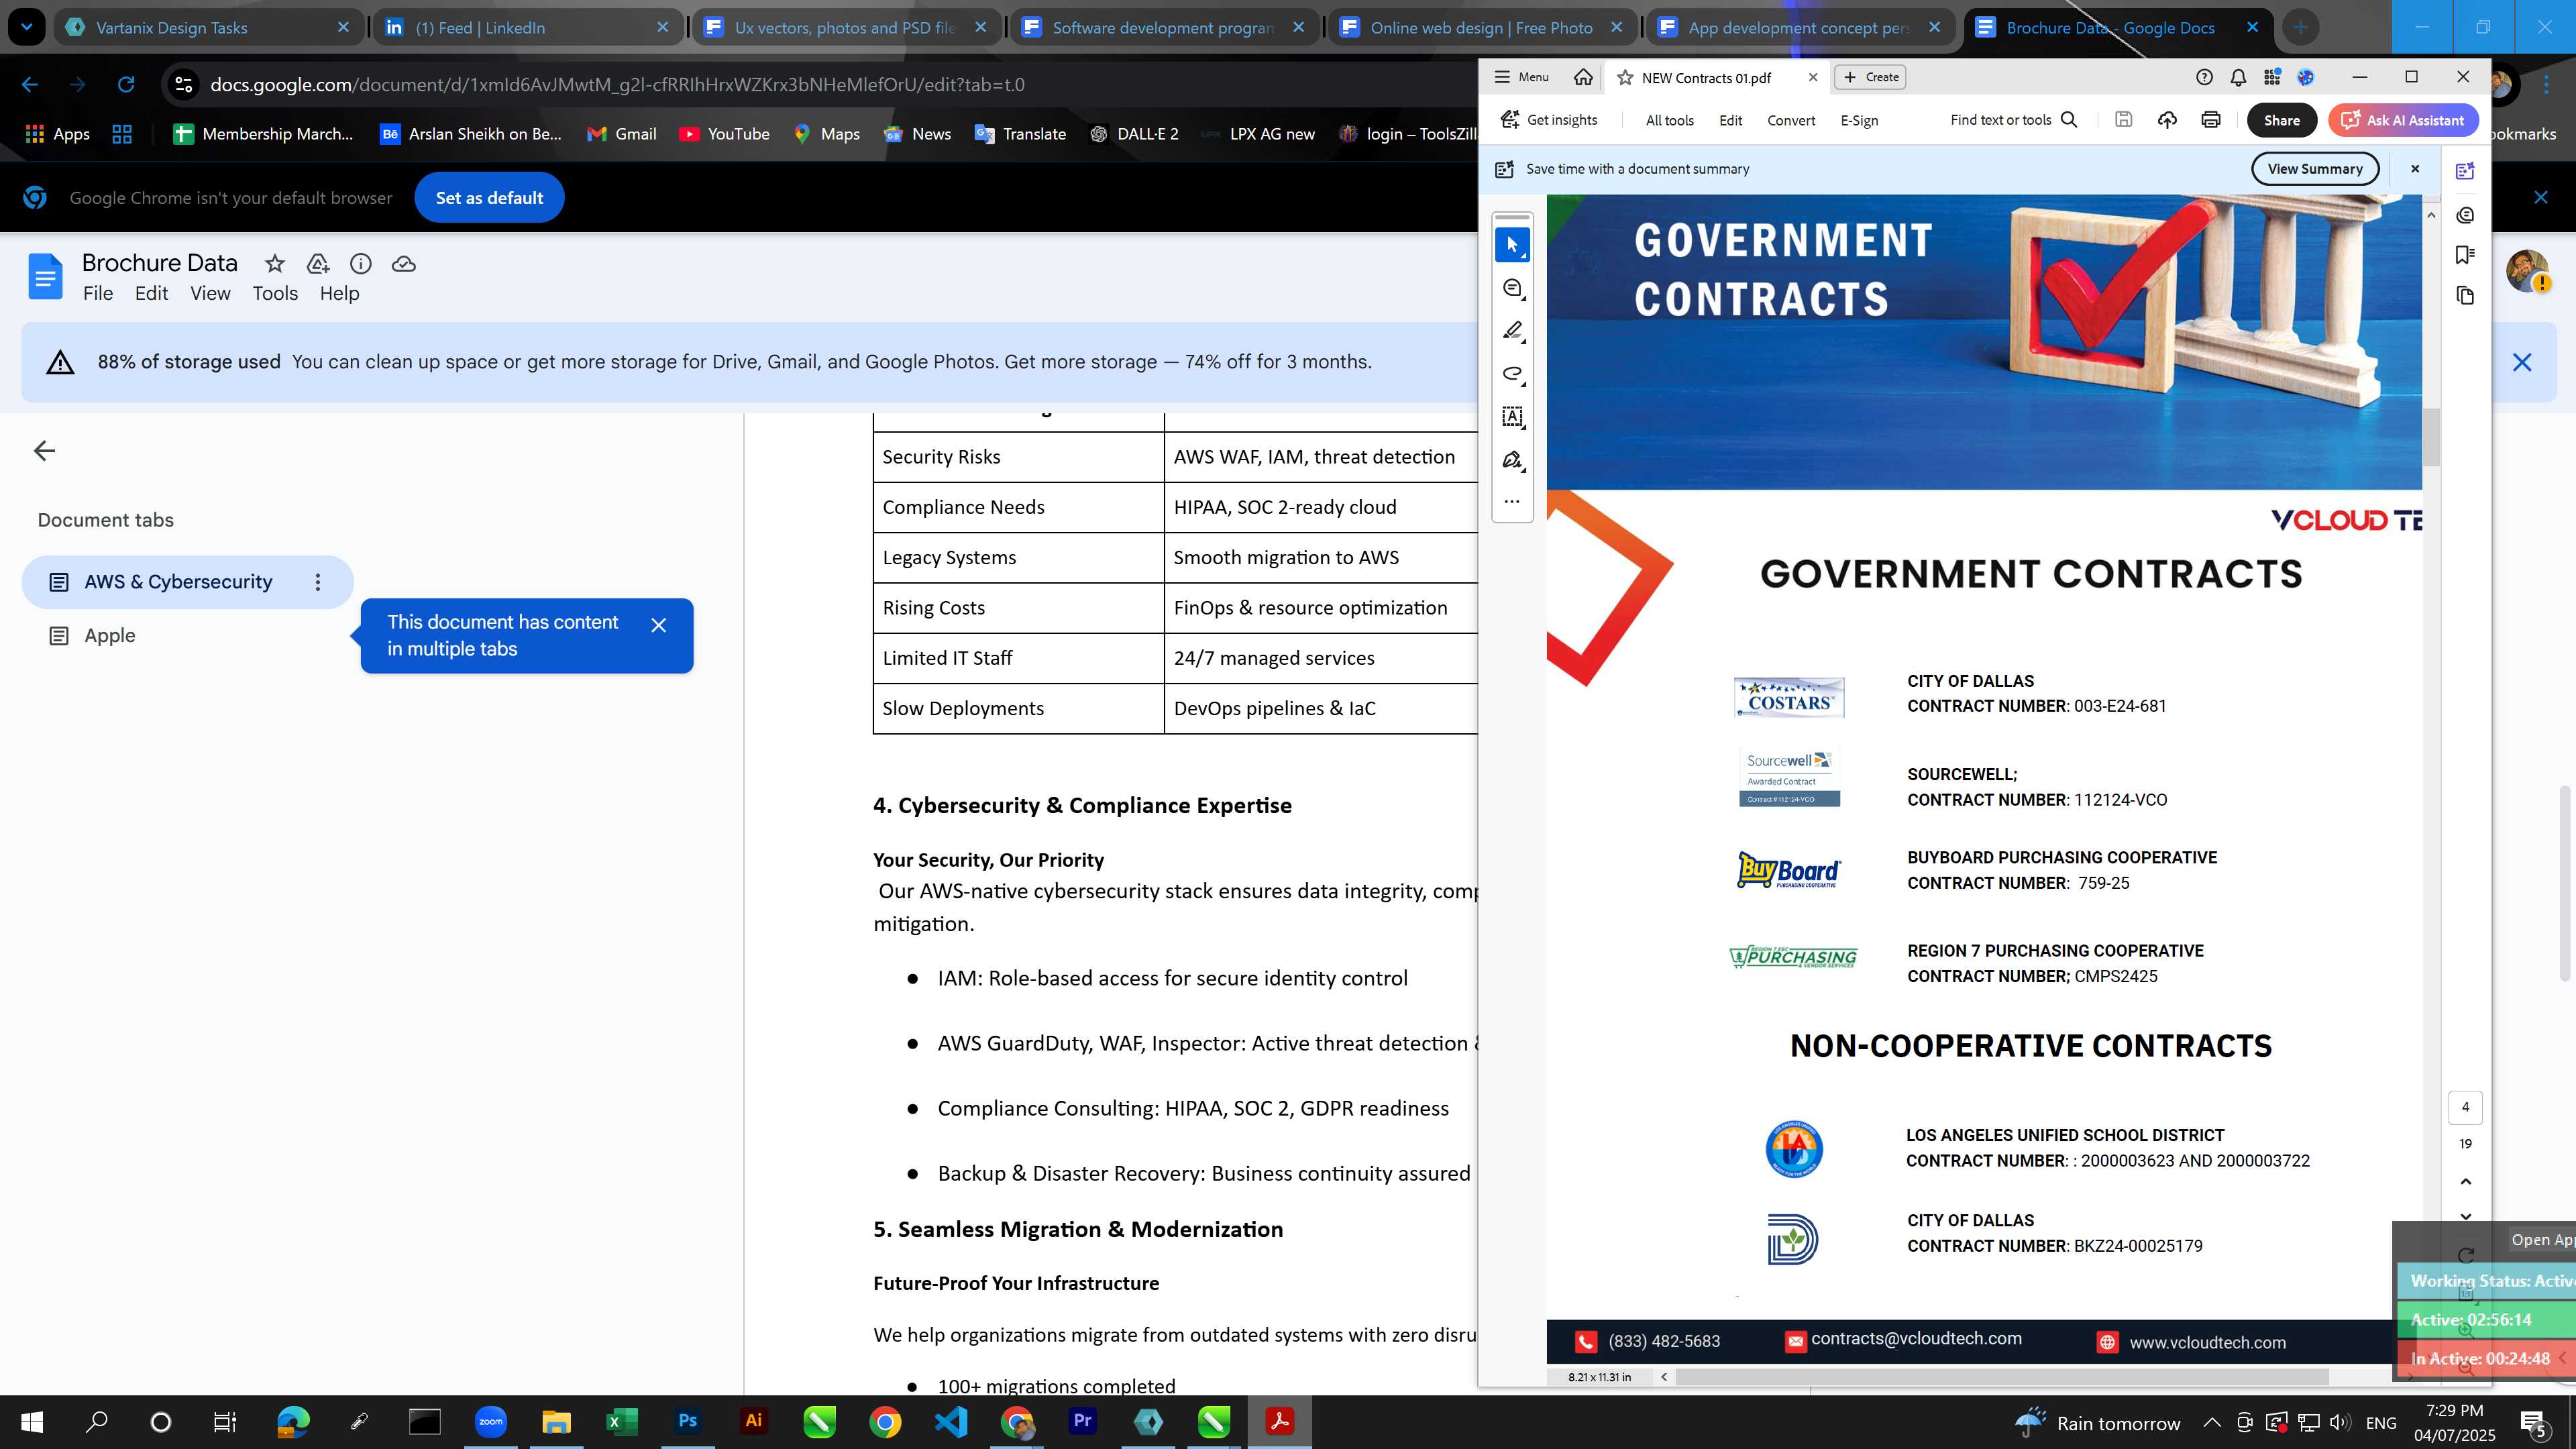The width and height of the screenshot is (2576, 1449).
Task: Click Get insights in Acrobat toolbar
Action: [x=1549, y=120]
